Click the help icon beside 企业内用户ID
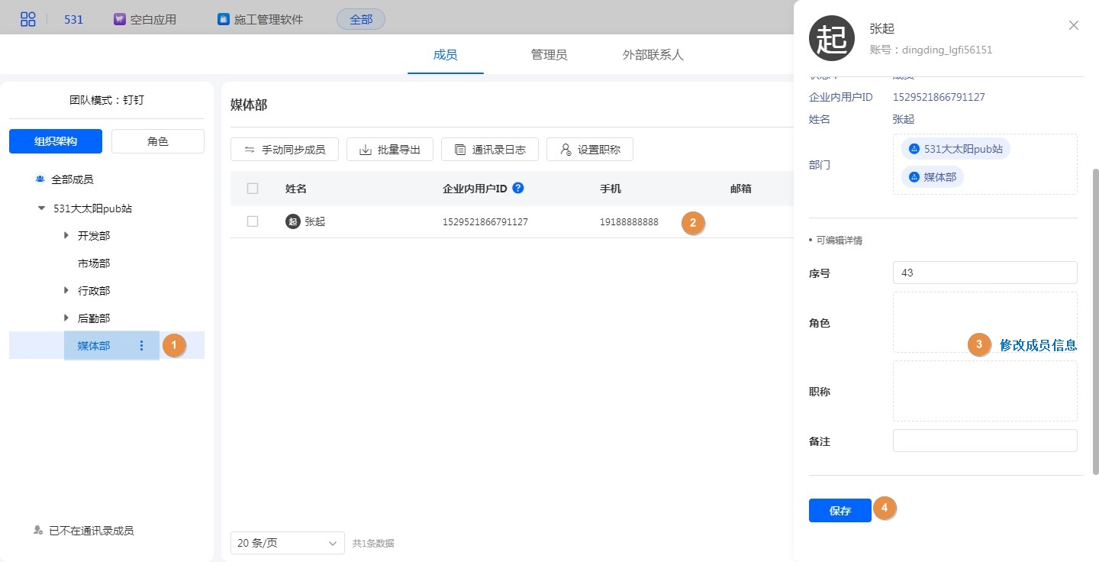The image size is (1099, 562). [x=518, y=188]
